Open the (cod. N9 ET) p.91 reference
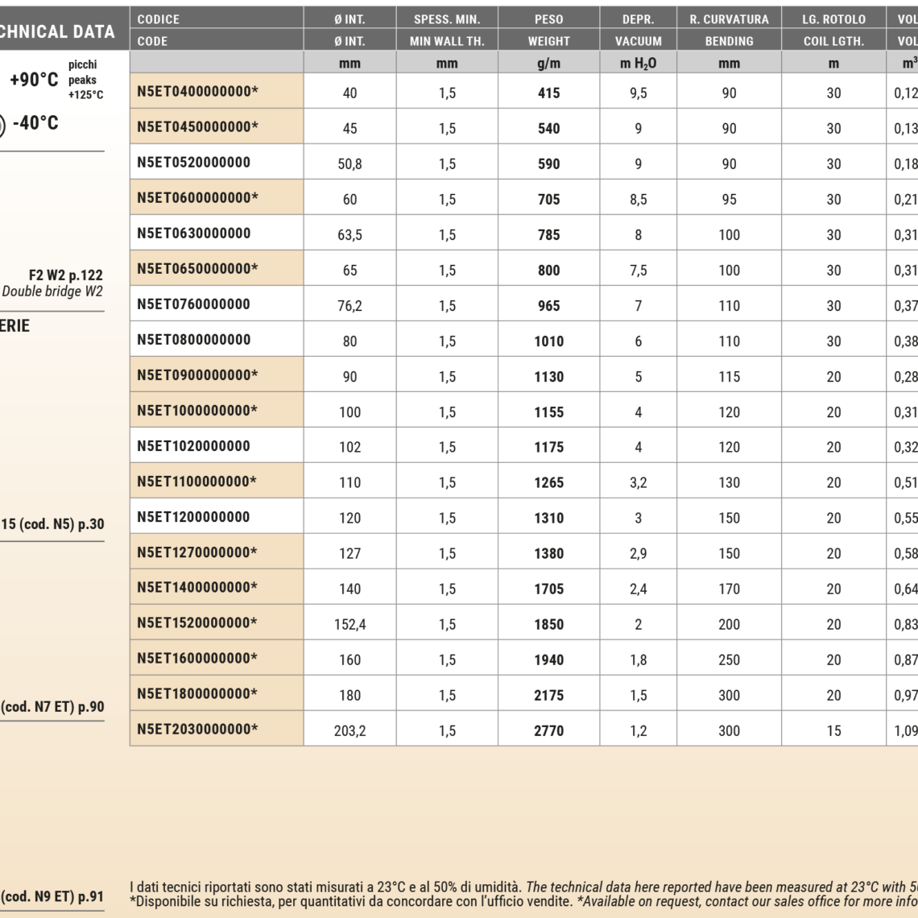This screenshot has height=918, width=918. [x=53, y=894]
